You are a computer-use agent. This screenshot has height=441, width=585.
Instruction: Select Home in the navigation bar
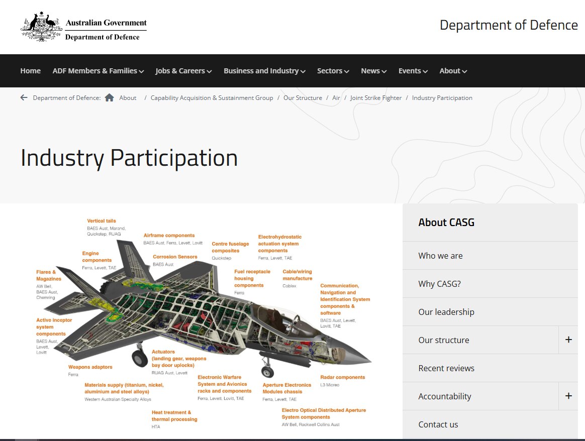coord(30,71)
